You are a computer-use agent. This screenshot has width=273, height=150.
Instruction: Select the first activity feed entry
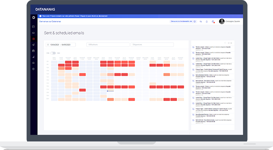click(x=213, y=48)
